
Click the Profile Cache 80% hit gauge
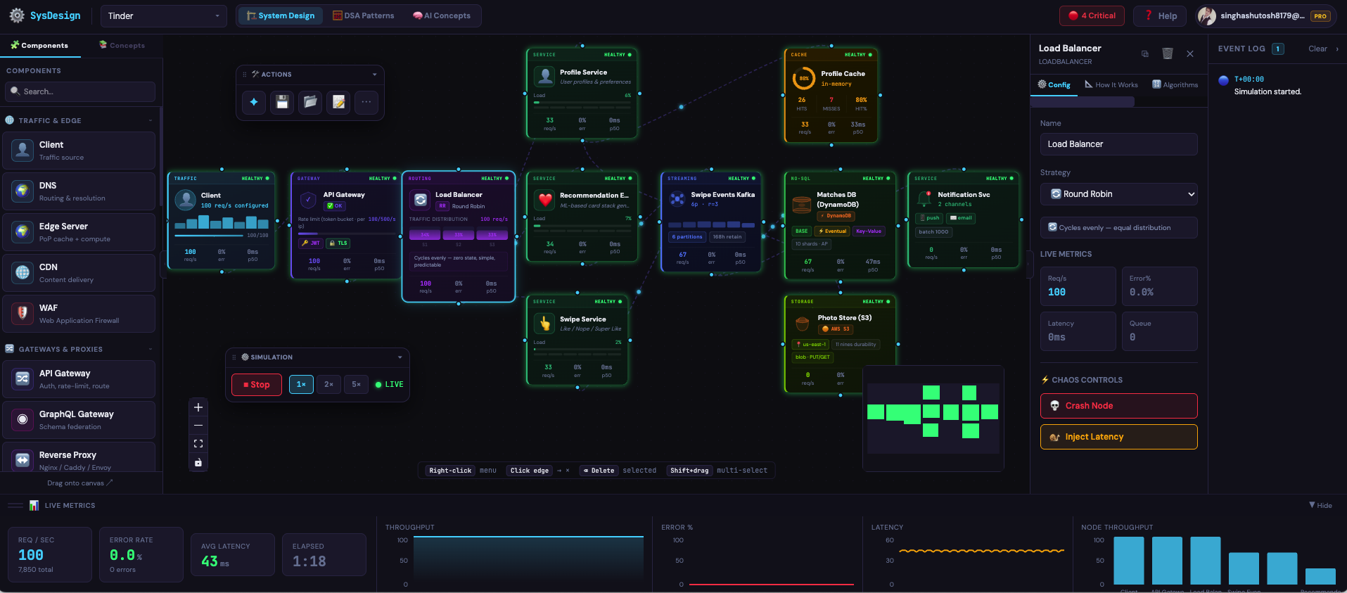click(803, 78)
